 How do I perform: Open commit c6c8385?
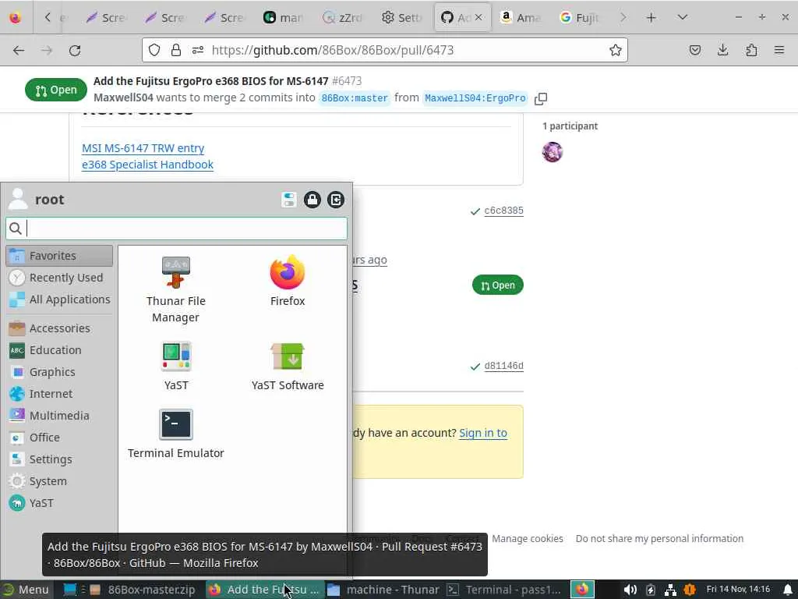(x=504, y=211)
